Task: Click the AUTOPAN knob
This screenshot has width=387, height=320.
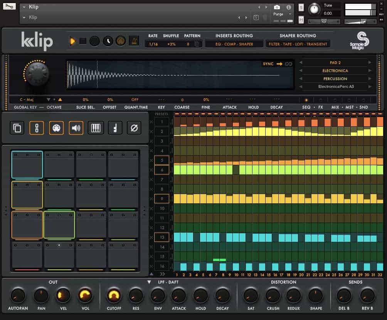Action: pyautogui.click(x=18, y=295)
